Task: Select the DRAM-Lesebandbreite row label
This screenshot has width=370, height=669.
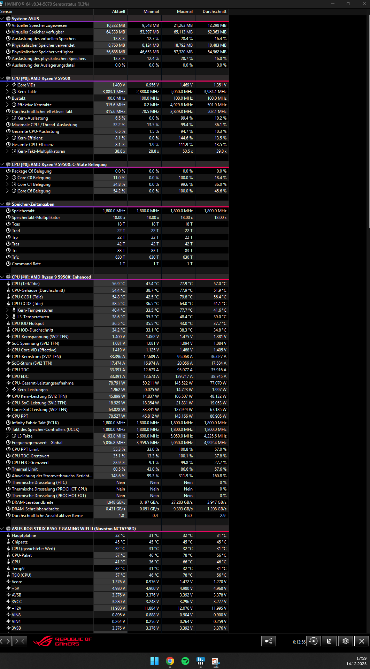Action: 33,502
